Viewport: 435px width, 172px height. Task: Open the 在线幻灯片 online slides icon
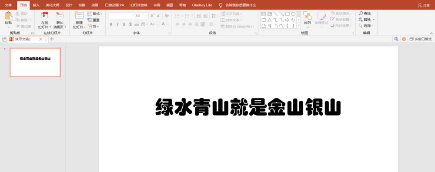(44, 16)
